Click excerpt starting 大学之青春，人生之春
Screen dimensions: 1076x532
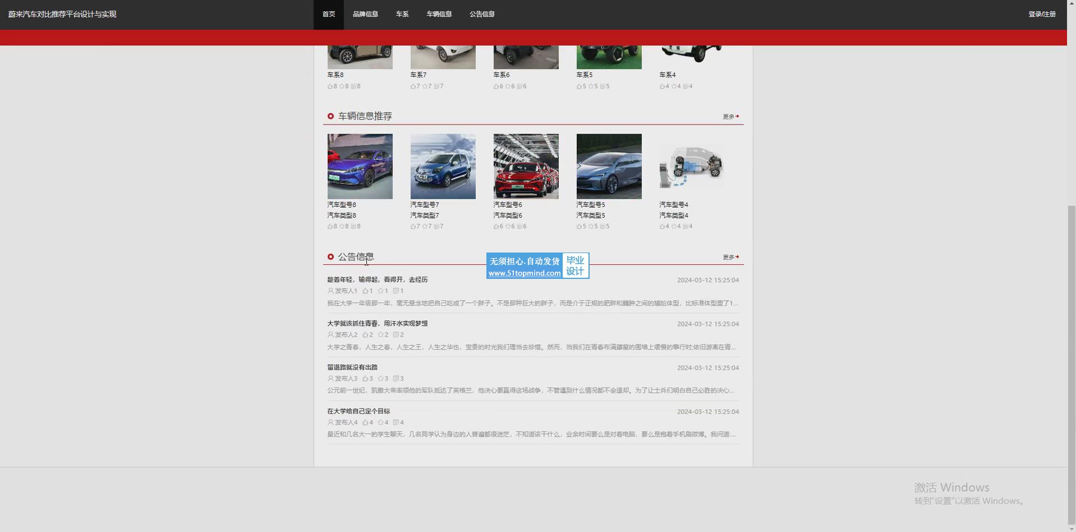pos(532,347)
